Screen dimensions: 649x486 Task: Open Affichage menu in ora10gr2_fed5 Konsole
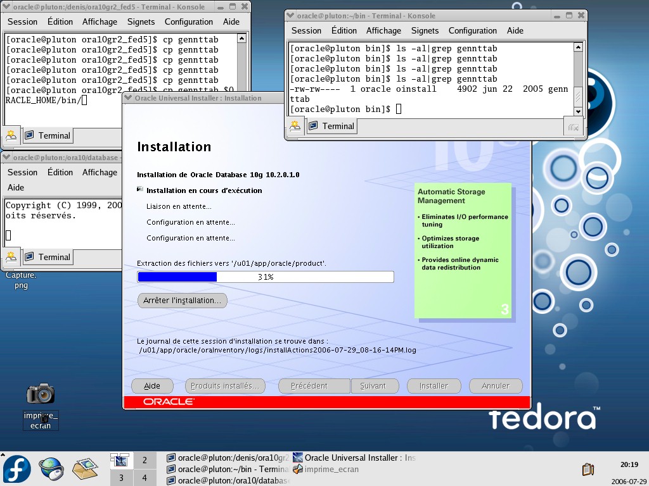point(100,22)
